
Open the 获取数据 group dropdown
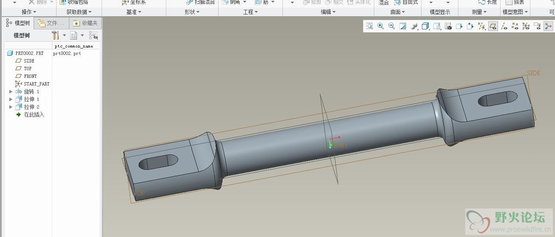pos(79,12)
